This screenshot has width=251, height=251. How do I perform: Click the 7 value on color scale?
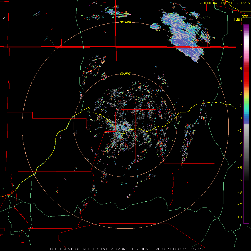(x=241, y=31)
